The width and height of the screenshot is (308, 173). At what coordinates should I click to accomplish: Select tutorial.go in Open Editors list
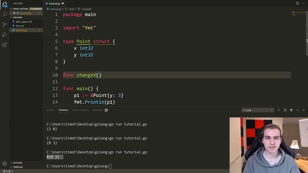click(26, 13)
